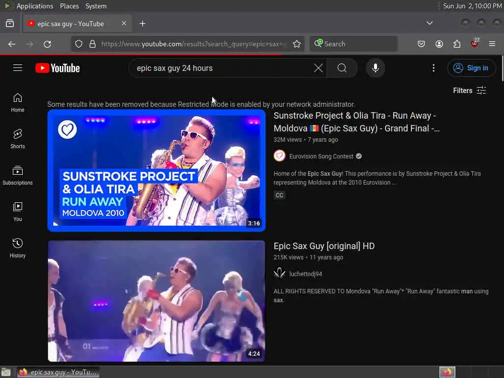Click the date and time clock in the panel
The width and height of the screenshot is (504, 378).
pyautogui.click(x=472, y=6)
